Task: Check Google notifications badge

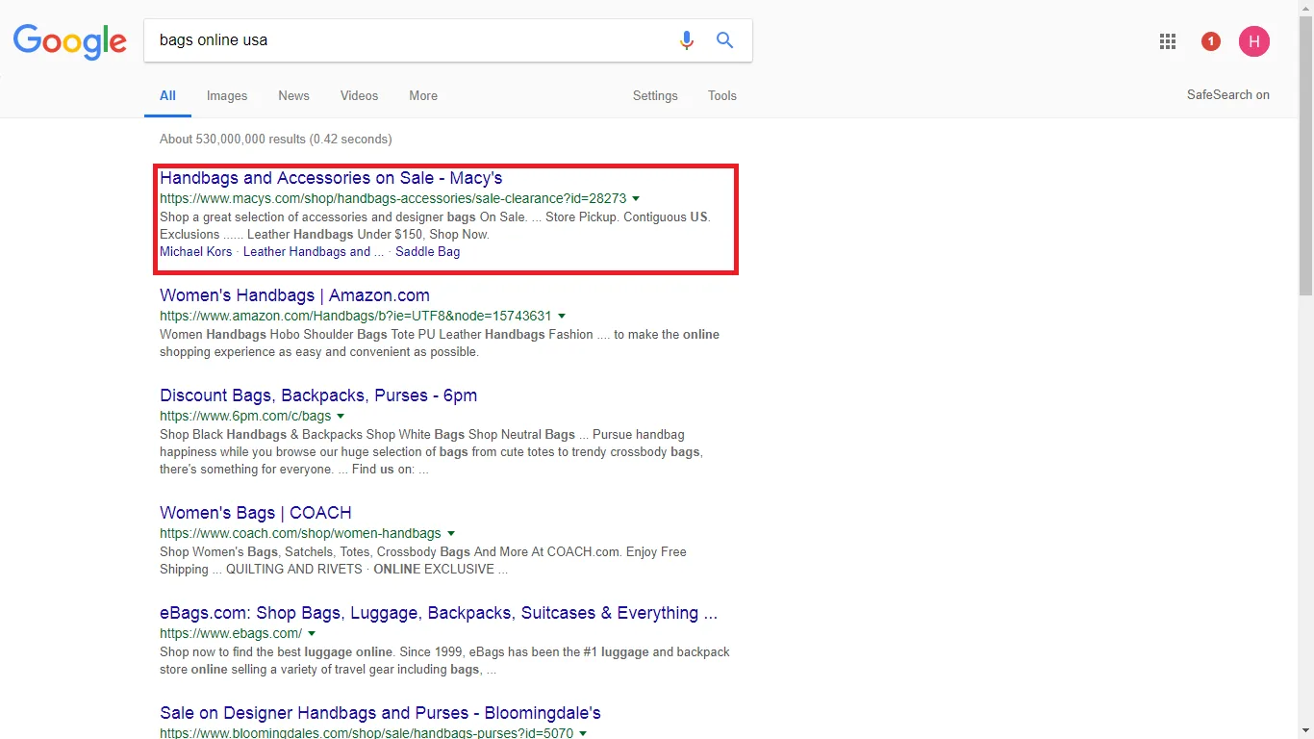Action: click(x=1210, y=41)
